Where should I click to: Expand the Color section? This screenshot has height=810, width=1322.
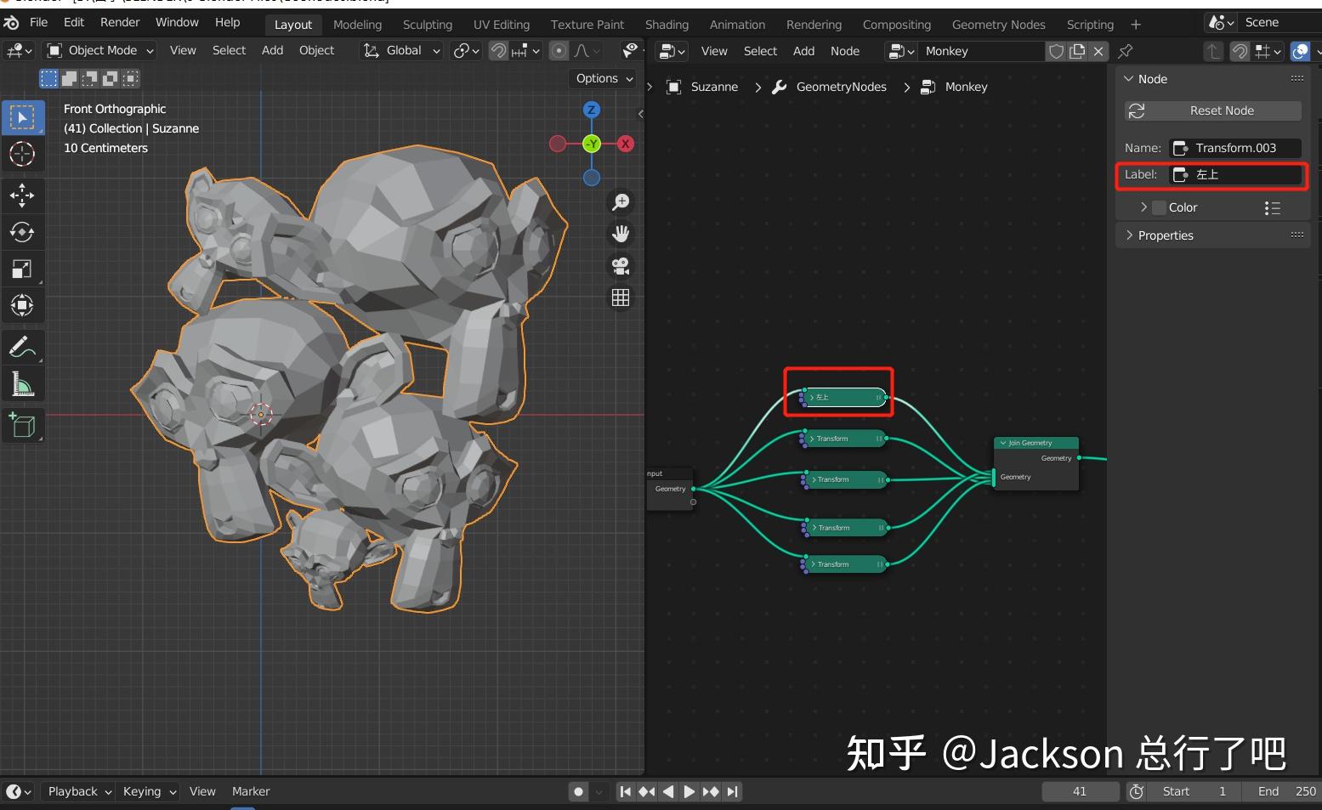[1144, 207]
